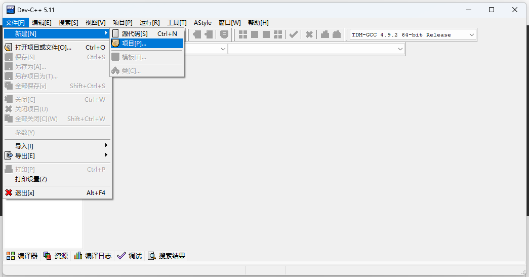The width and height of the screenshot is (529, 277).
Task: Click the New Project icon in the submenu
Action: point(116,44)
